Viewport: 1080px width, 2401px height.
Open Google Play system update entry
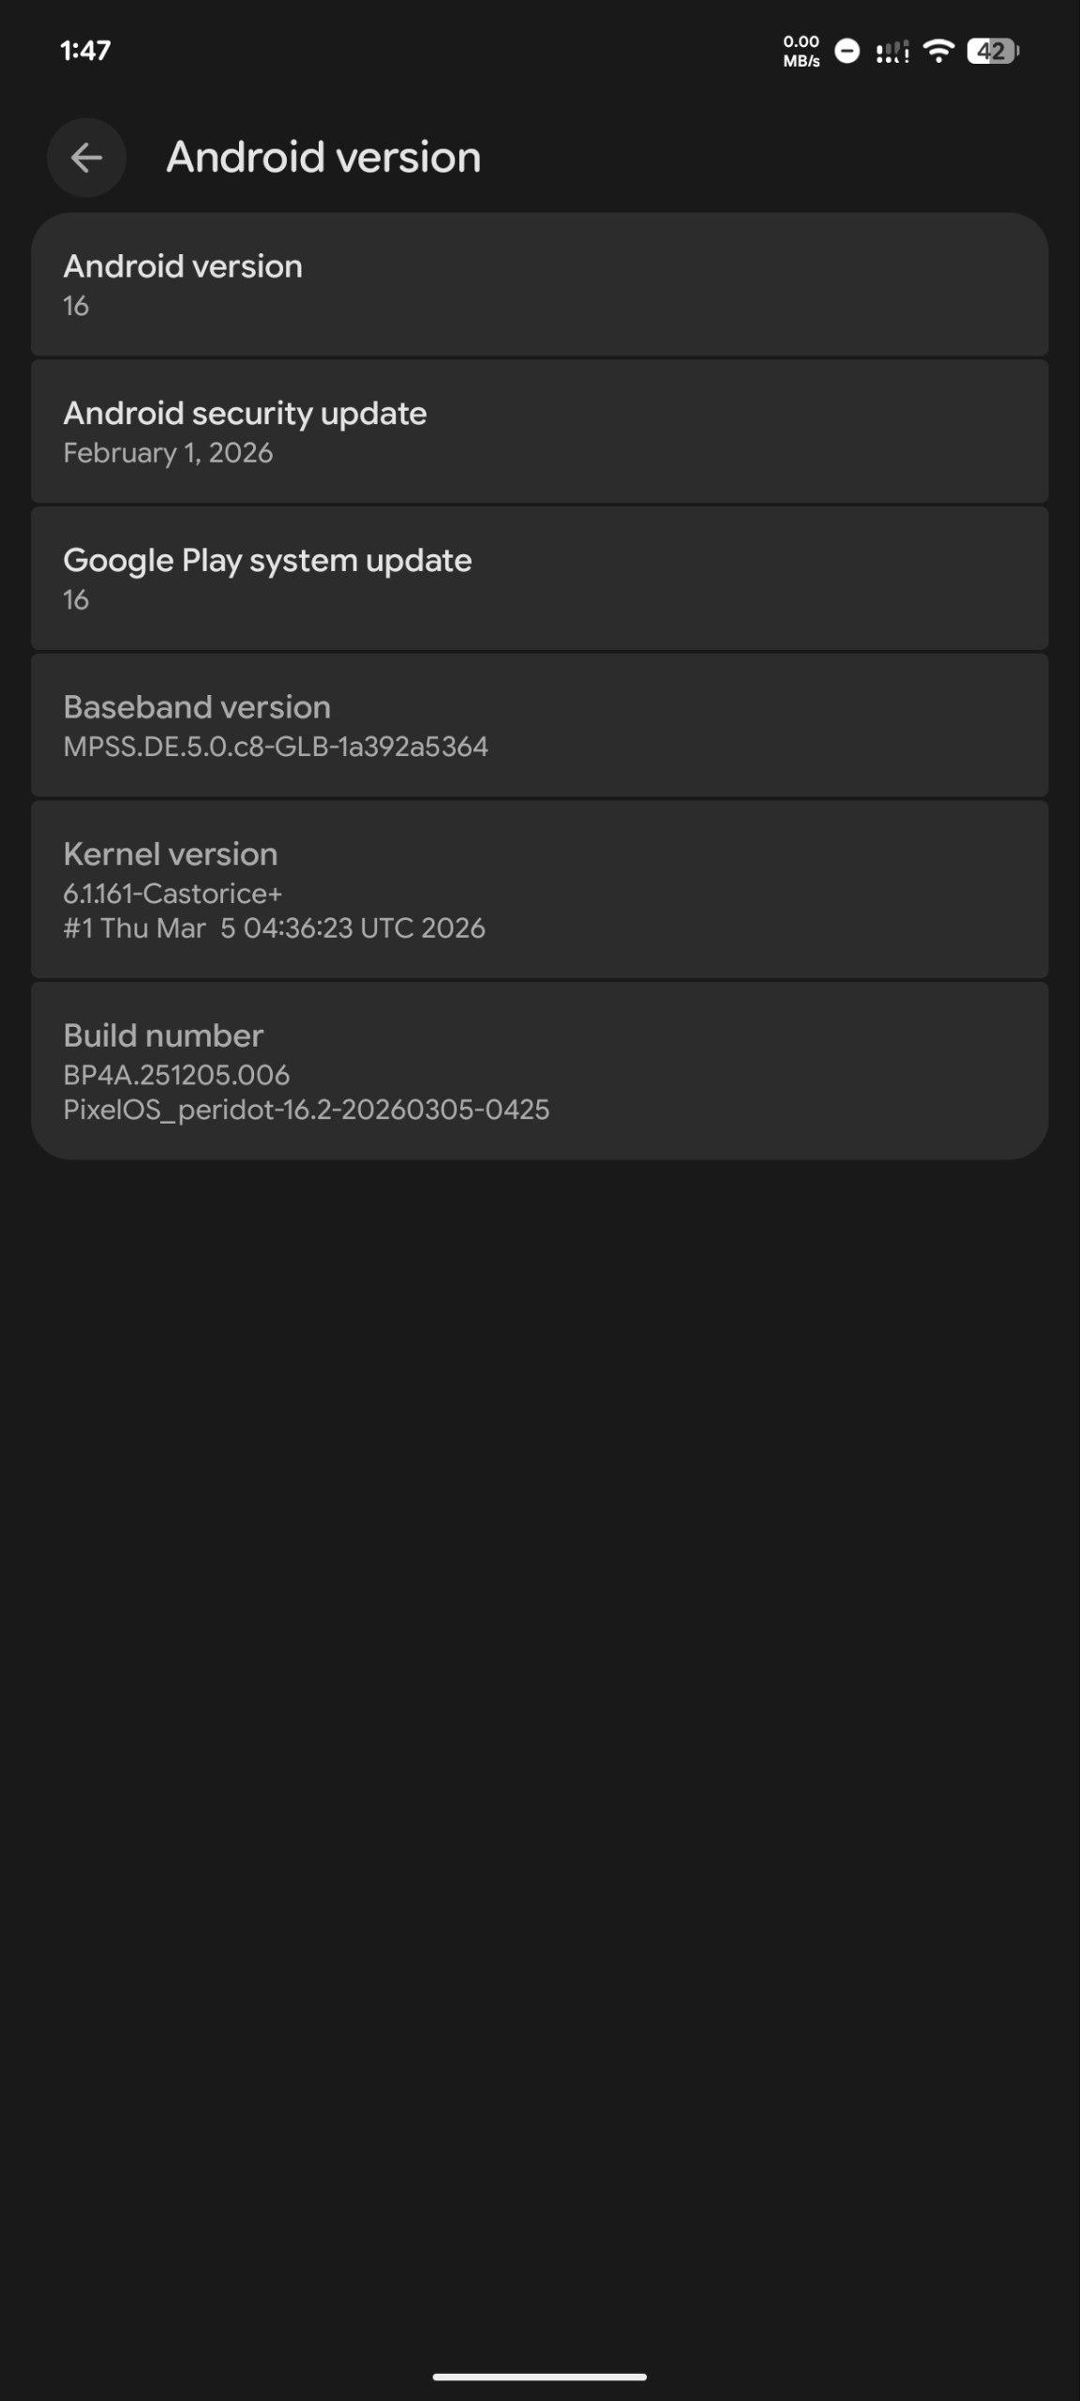pyautogui.click(x=539, y=579)
